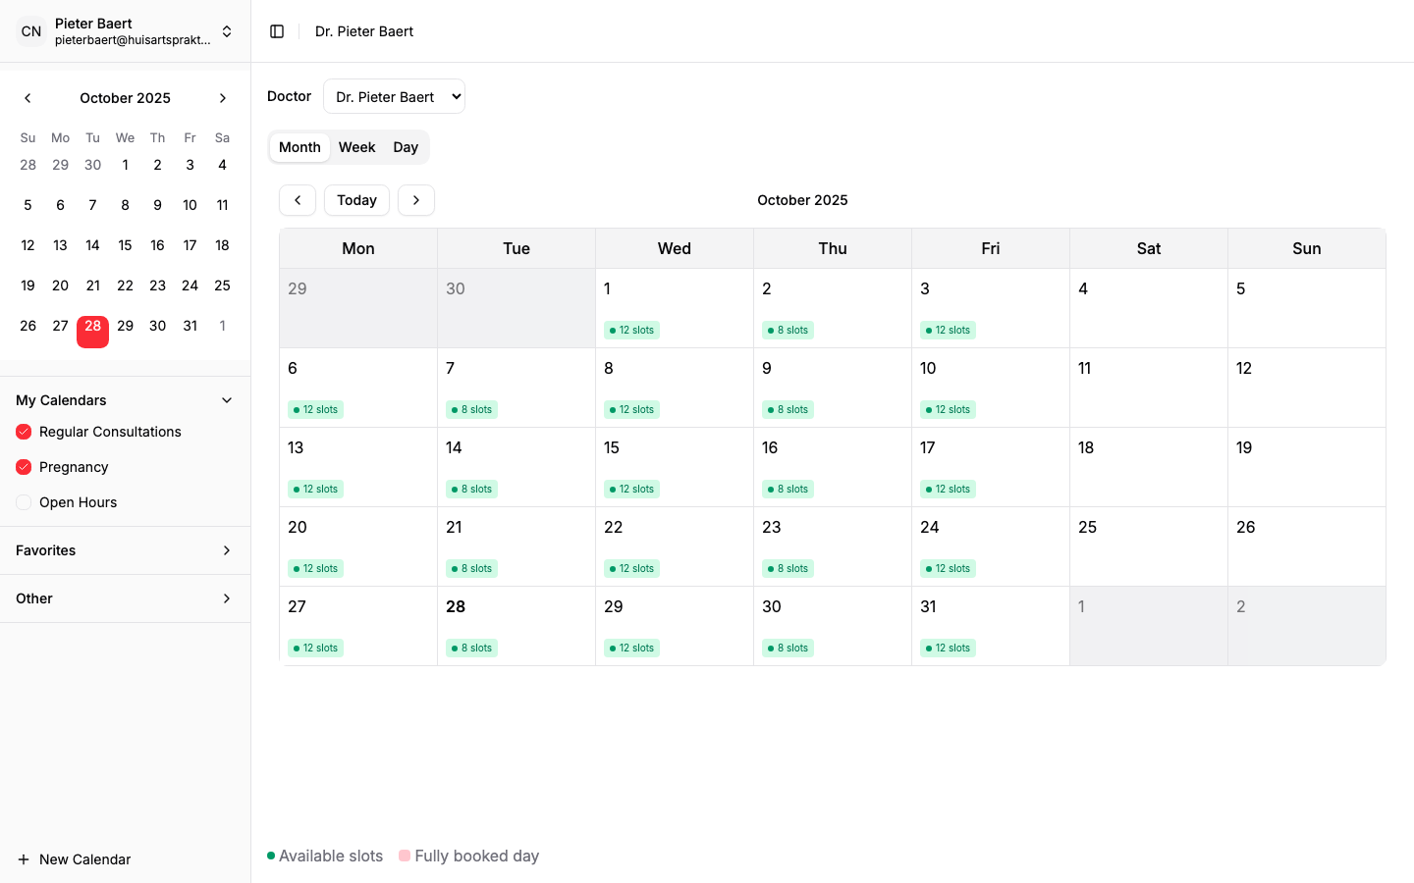The width and height of the screenshot is (1414, 883).
Task: Click the 12 slots badge on October 1
Action: pos(631,330)
